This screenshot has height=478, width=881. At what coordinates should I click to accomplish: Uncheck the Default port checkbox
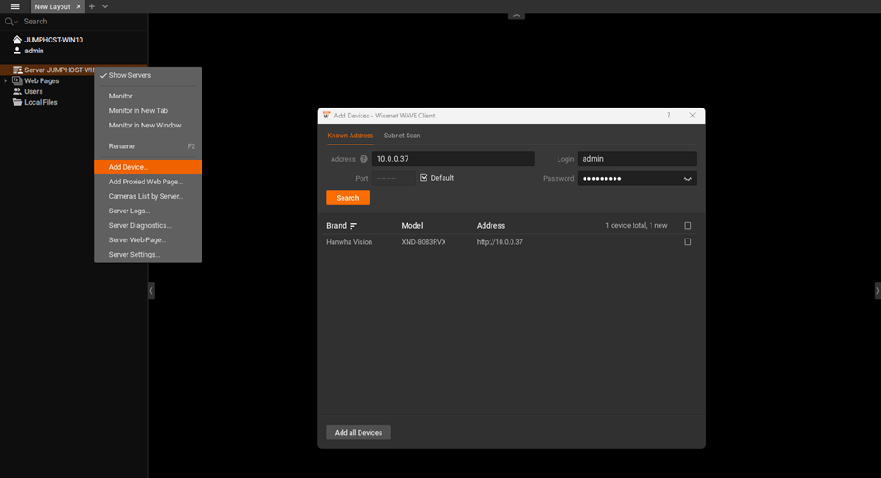[424, 178]
